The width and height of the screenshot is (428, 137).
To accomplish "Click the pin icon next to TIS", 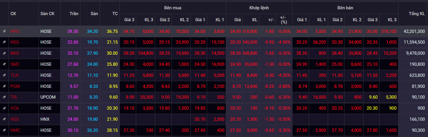I will click(4, 97).
